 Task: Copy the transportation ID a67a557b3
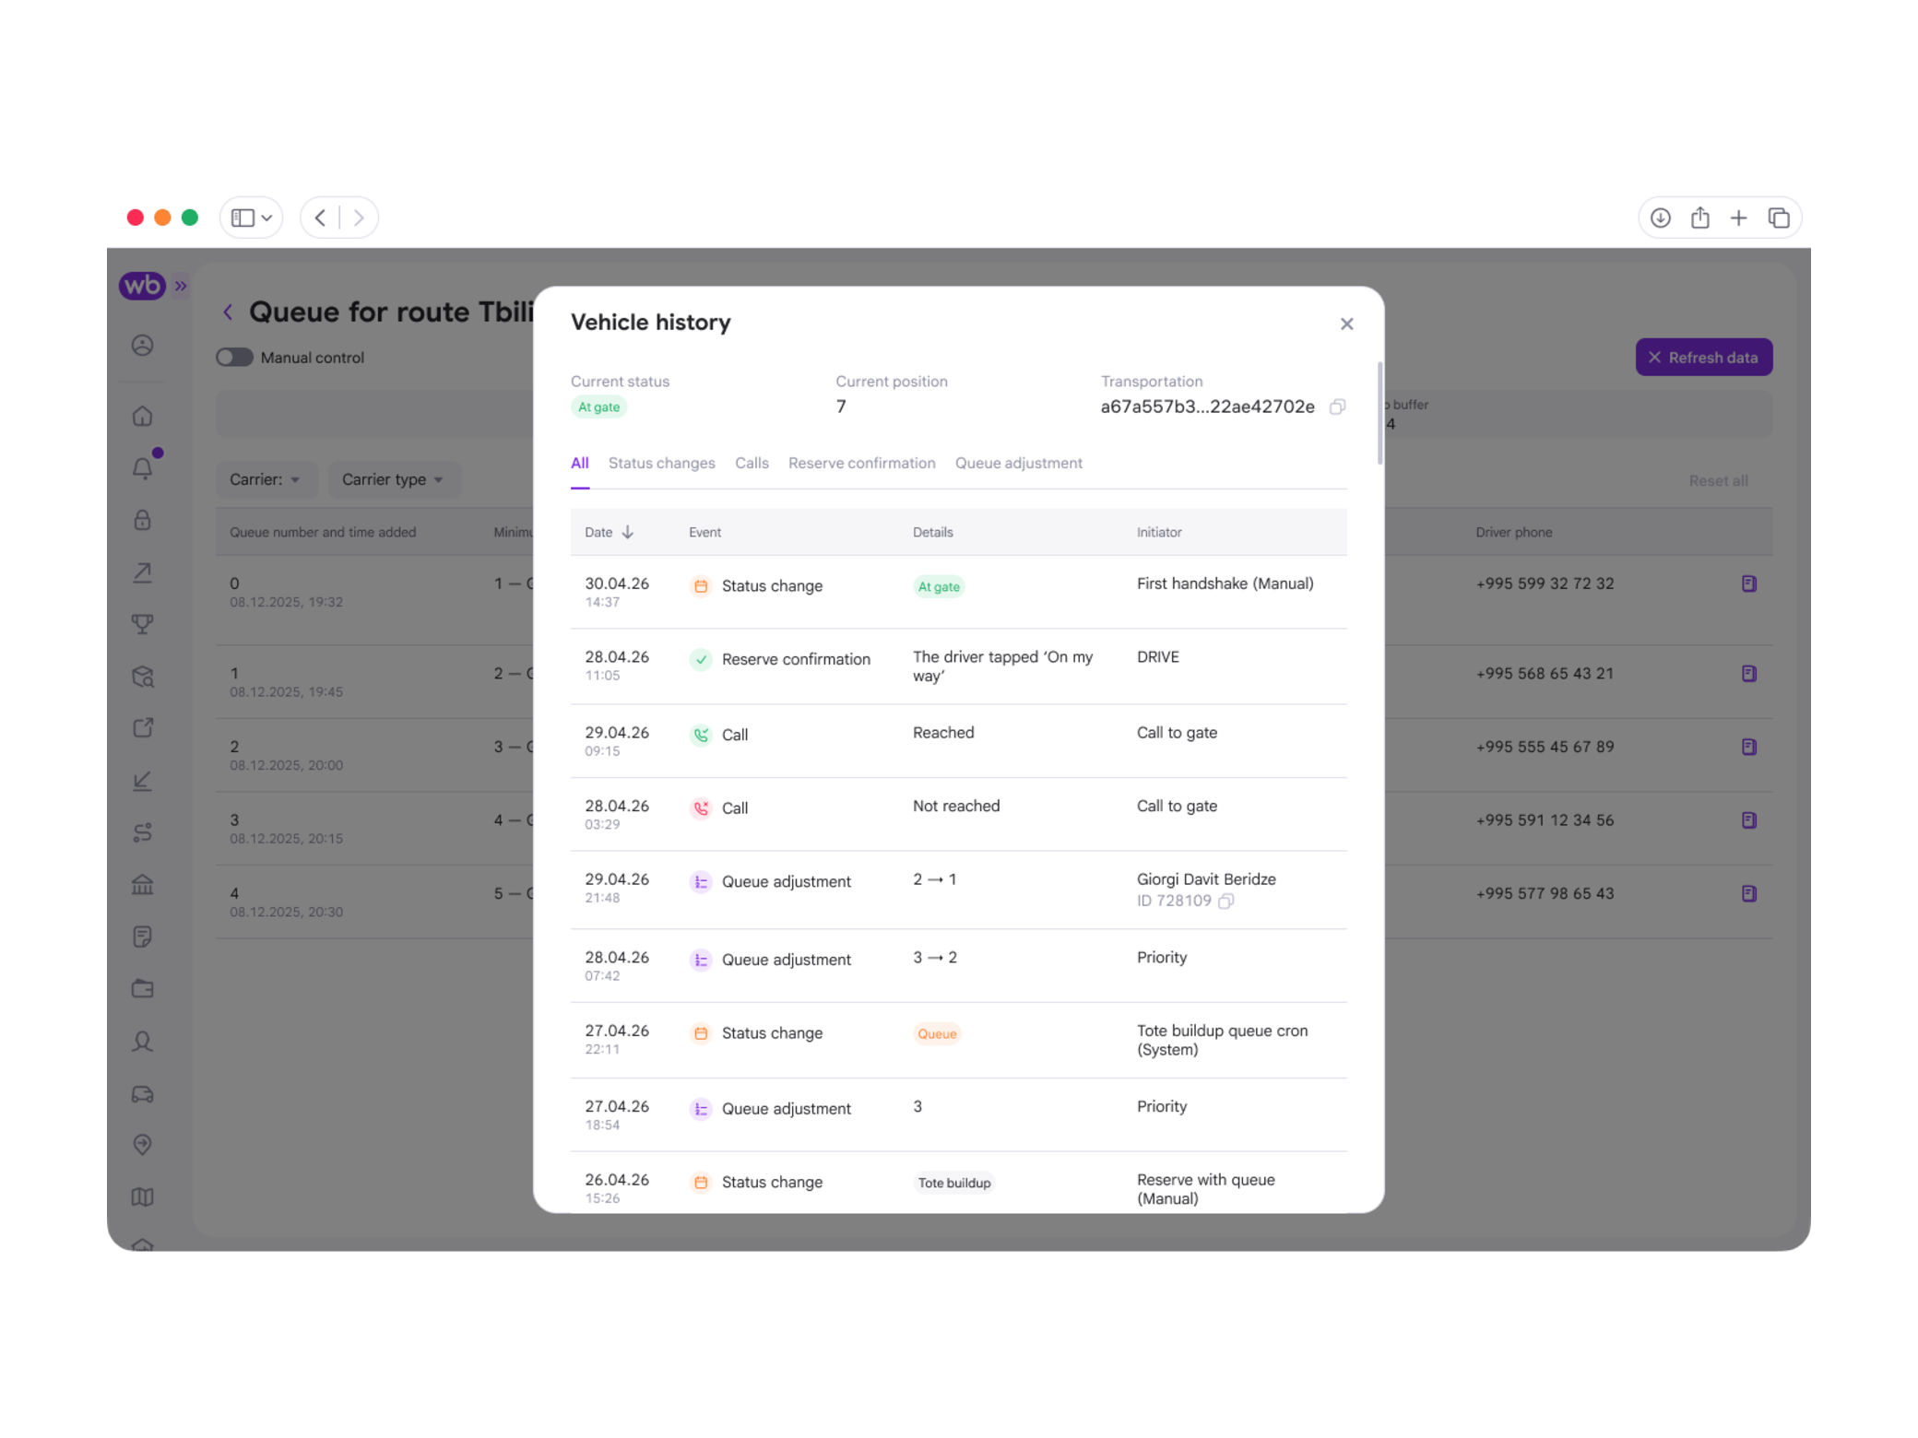click(1337, 407)
